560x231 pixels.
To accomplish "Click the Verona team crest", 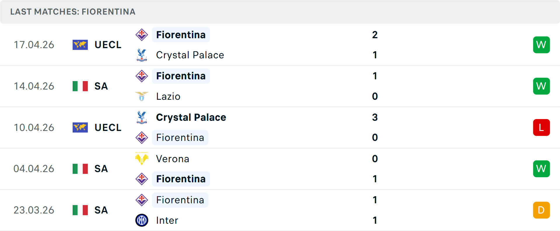I will point(142,159).
